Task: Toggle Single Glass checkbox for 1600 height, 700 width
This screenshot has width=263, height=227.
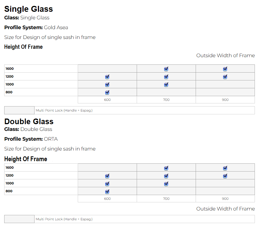Action: [166, 69]
